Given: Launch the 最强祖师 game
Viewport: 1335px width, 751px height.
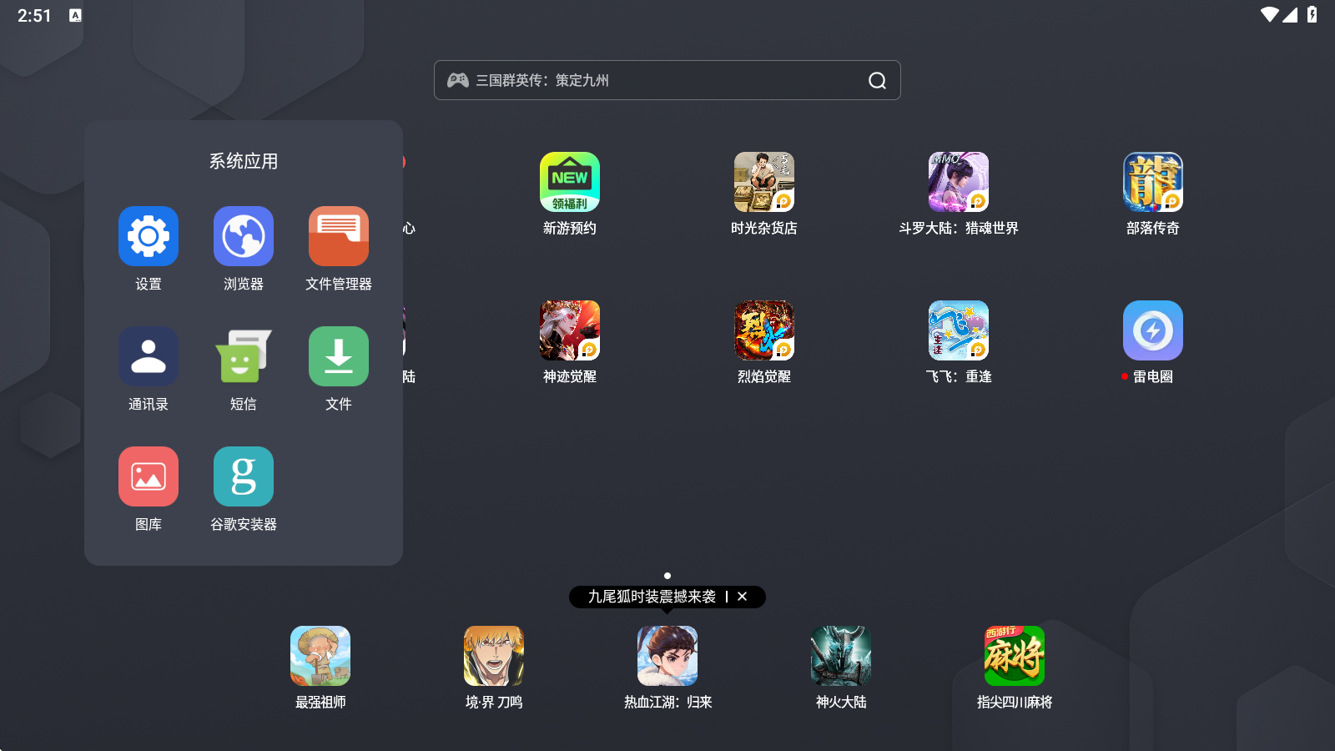Looking at the screenshot, I should pos(320,656).
